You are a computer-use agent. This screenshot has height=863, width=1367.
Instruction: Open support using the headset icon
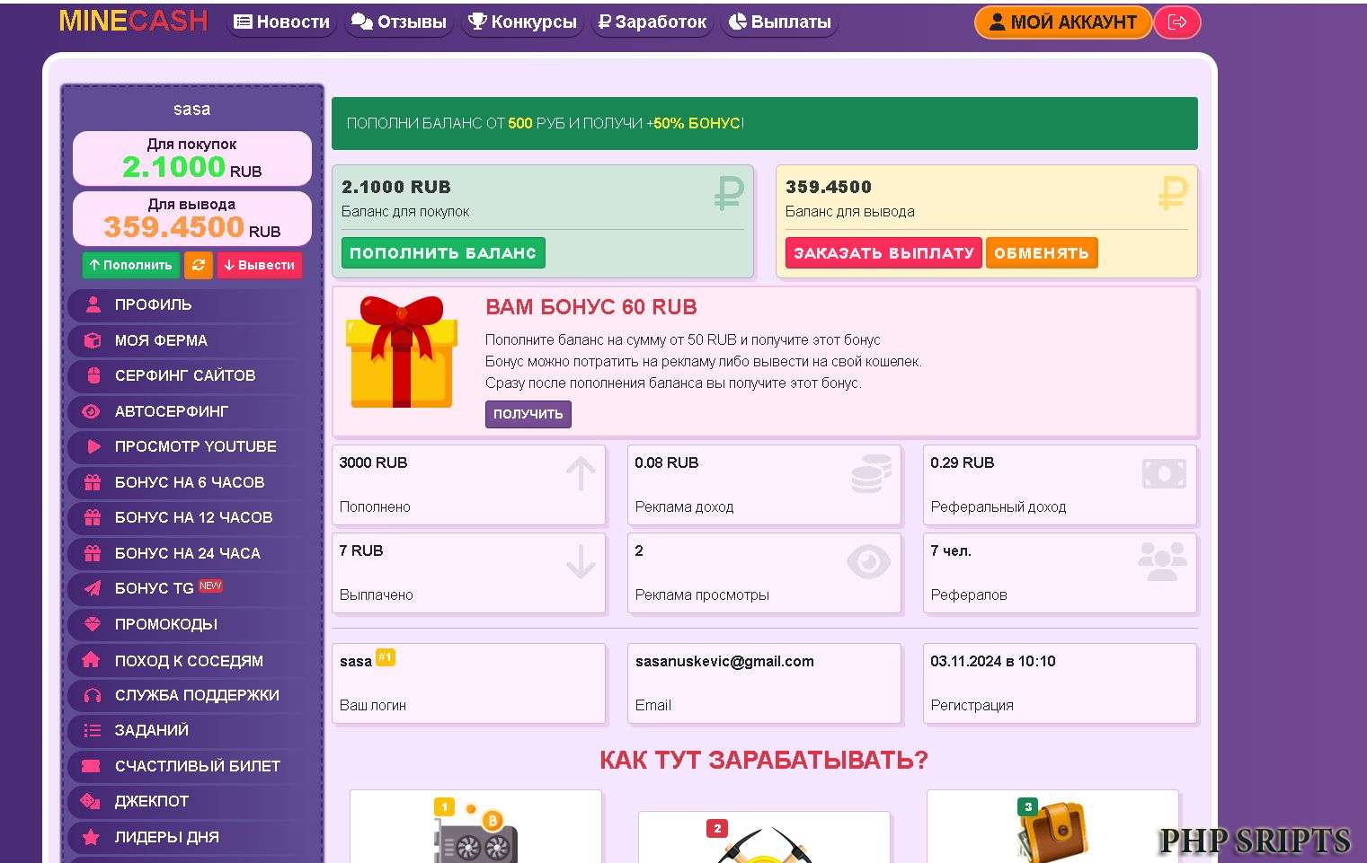92,695
